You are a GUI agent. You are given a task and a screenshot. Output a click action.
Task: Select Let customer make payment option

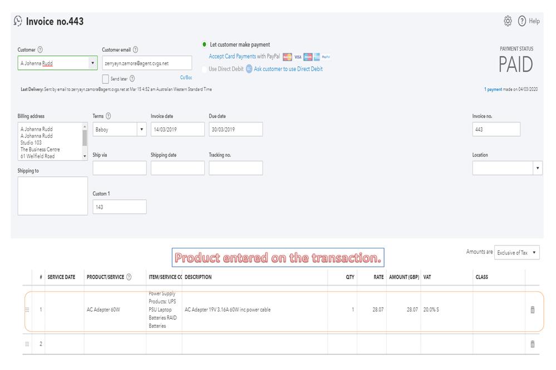click(204, 44)
